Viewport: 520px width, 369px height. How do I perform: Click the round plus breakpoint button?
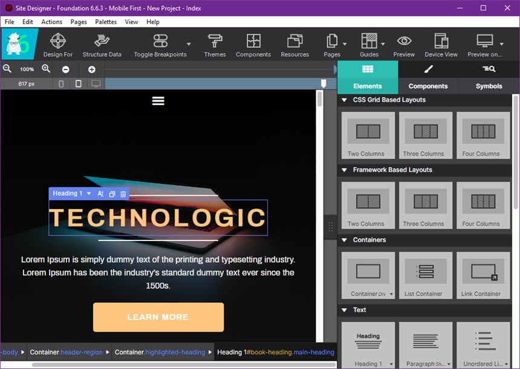(x=92, y=69)
